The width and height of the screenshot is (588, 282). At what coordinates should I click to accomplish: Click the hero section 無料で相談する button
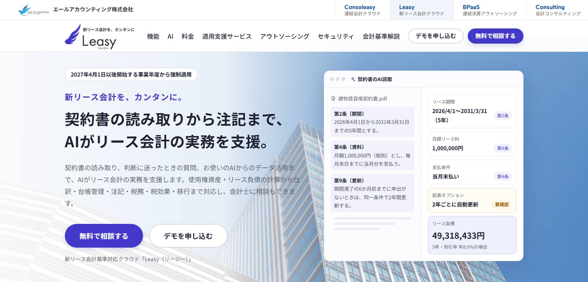pos(104,236)
